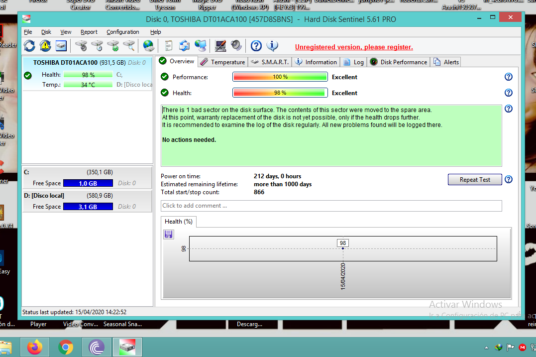The width and height of the screenshot is (536, 357).
Task: Click the globe and monitor toolbar icon
Action: 201,46
